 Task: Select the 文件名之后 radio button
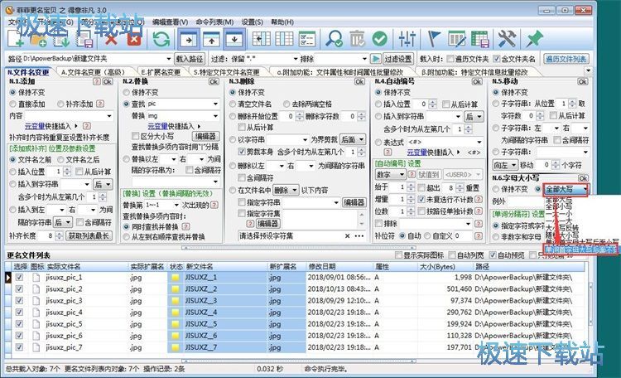61,160
